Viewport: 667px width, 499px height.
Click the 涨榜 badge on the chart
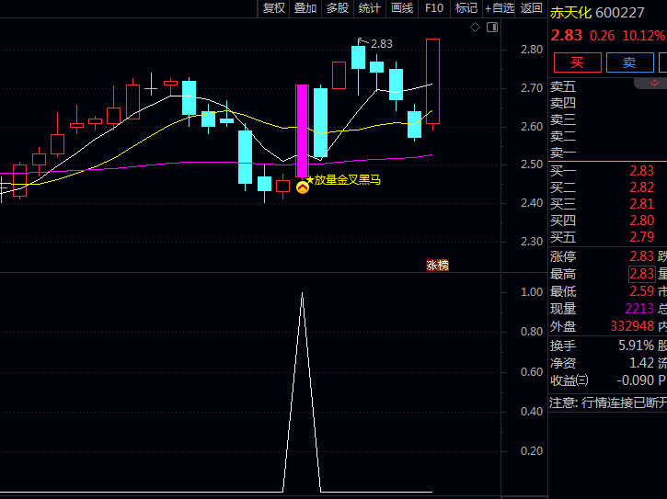pyautogui.click(x=437, y=265)
